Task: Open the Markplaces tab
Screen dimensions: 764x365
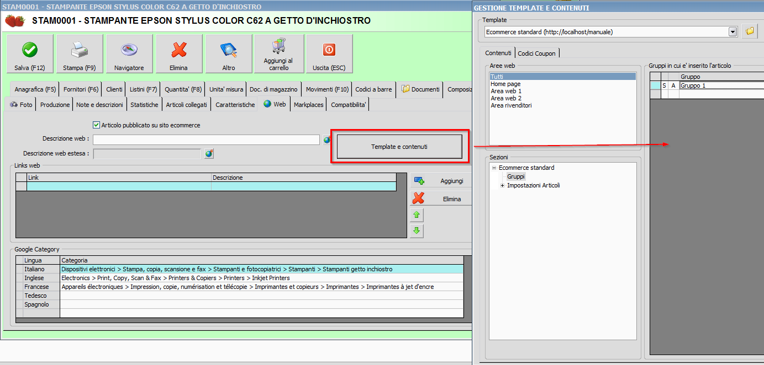Action: pos(309,105)
